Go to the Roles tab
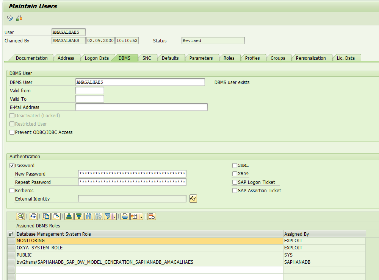 tap(229, 58)
